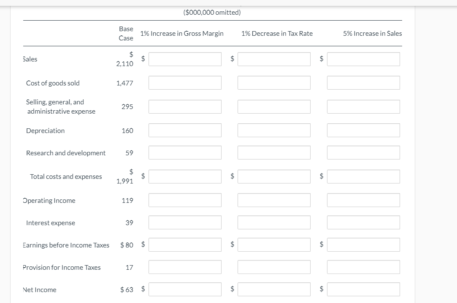This screenshot has height=303, width=457.
Task: Click Sales input under 1% Decrease in Tax Rate
Action: (274, 59)
